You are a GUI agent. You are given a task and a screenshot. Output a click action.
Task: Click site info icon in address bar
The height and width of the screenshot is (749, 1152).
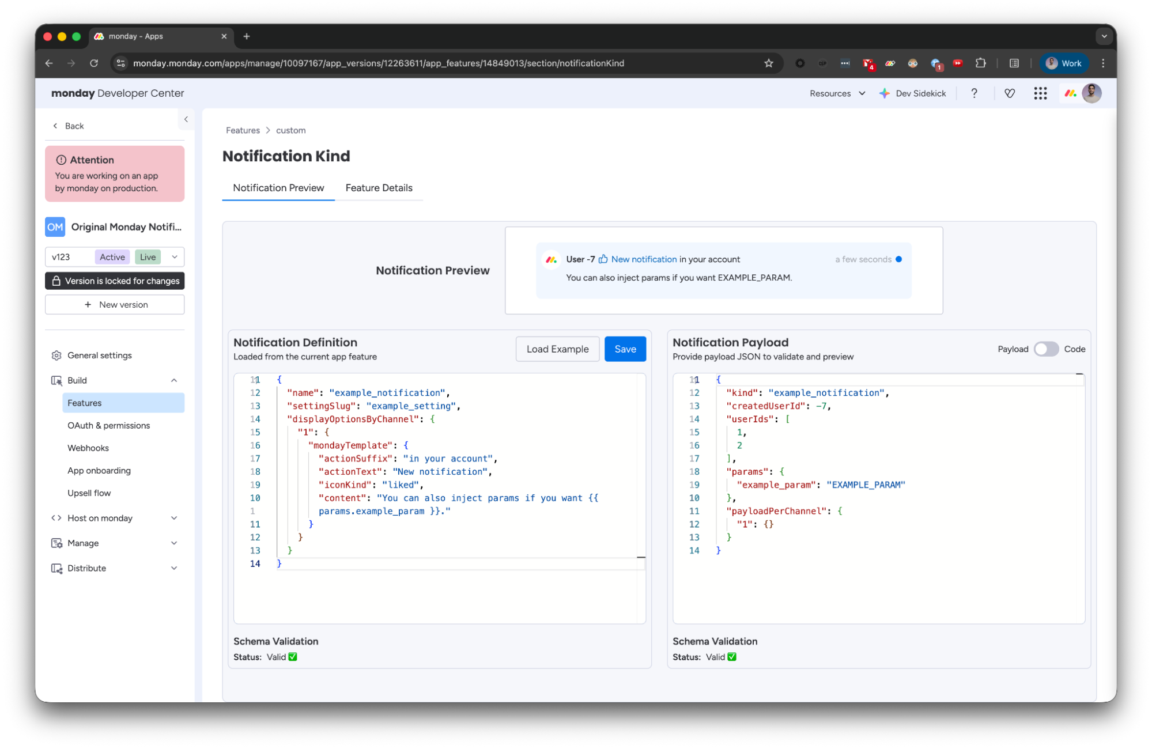[x=121, y=63]
